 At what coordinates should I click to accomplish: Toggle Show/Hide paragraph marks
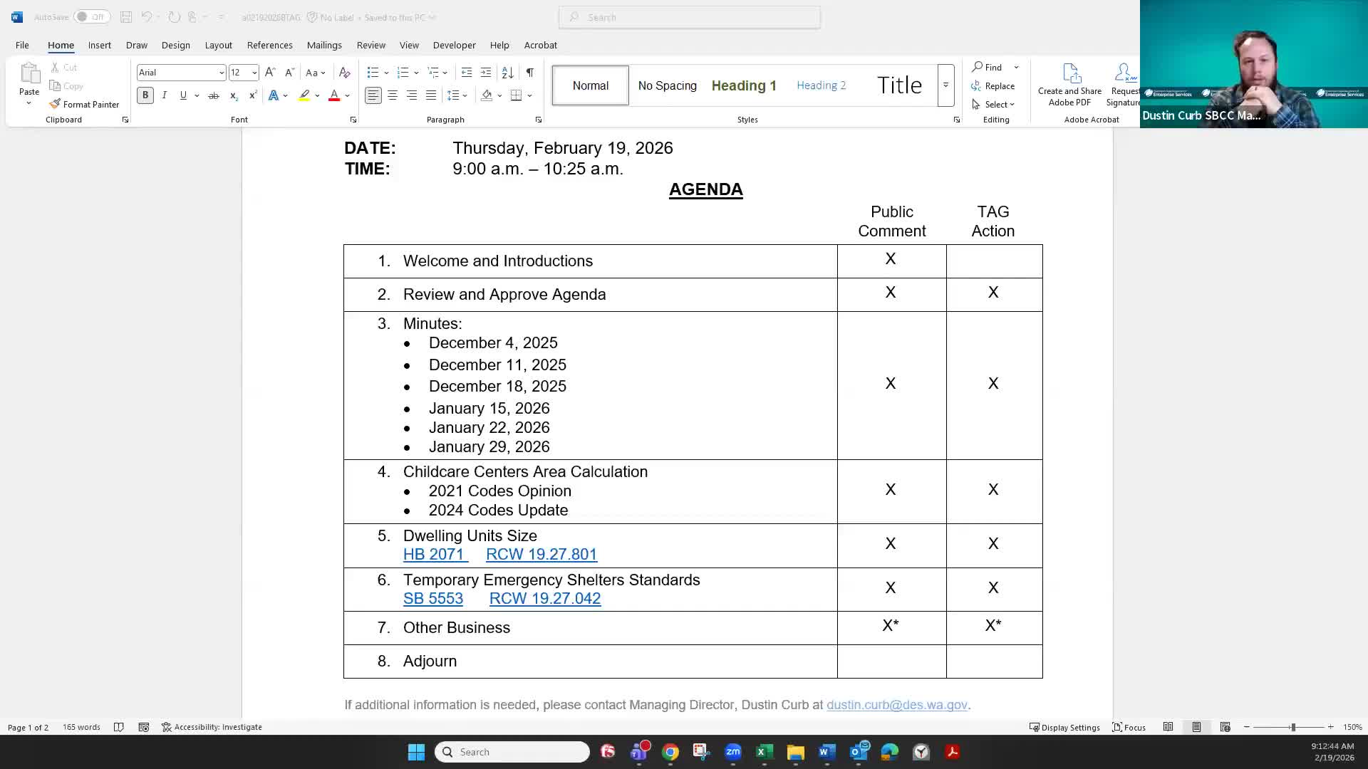click(x=529, y=73)
